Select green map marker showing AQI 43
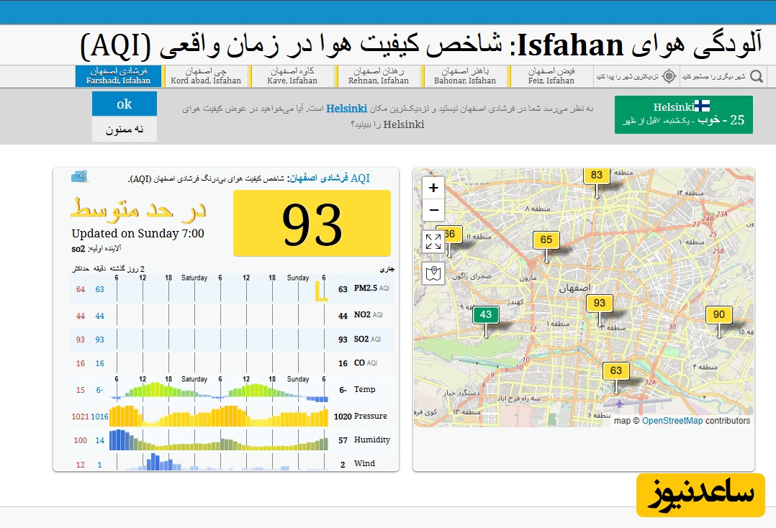 click(x=485, y=314)
